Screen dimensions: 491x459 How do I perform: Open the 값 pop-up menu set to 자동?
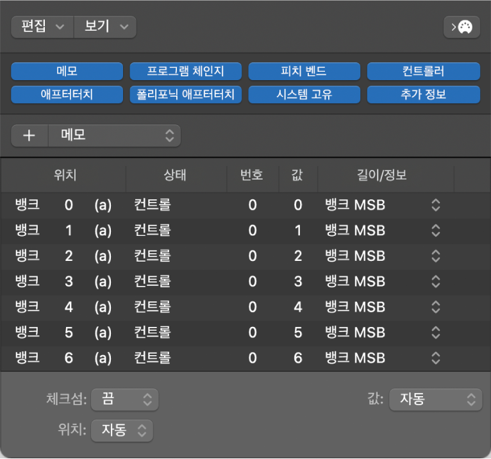click(x=435, y=399)
